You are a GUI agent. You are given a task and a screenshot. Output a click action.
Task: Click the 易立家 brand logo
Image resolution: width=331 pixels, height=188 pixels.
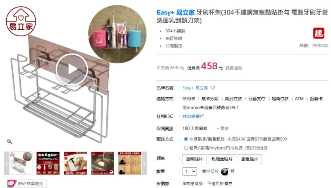(x=21, y=21)
